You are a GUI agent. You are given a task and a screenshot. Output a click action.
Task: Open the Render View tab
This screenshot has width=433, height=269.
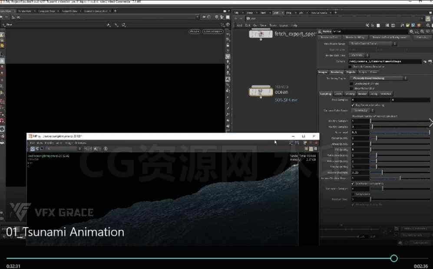point(25,11)
